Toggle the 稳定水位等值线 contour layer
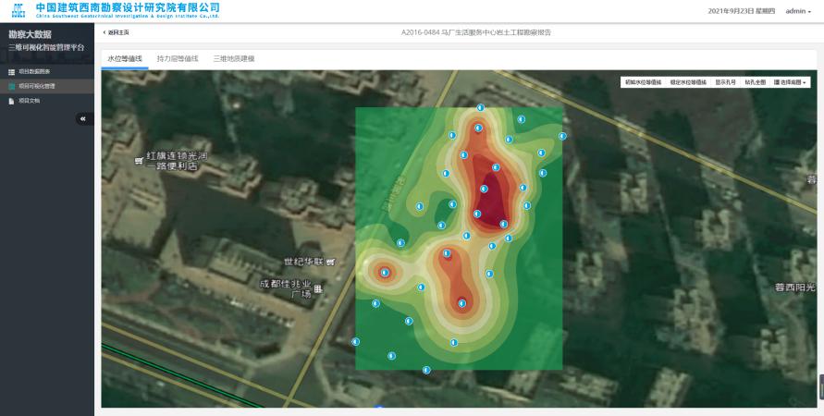824x416 pixels. pyautogui.click(x=688, y=82)
